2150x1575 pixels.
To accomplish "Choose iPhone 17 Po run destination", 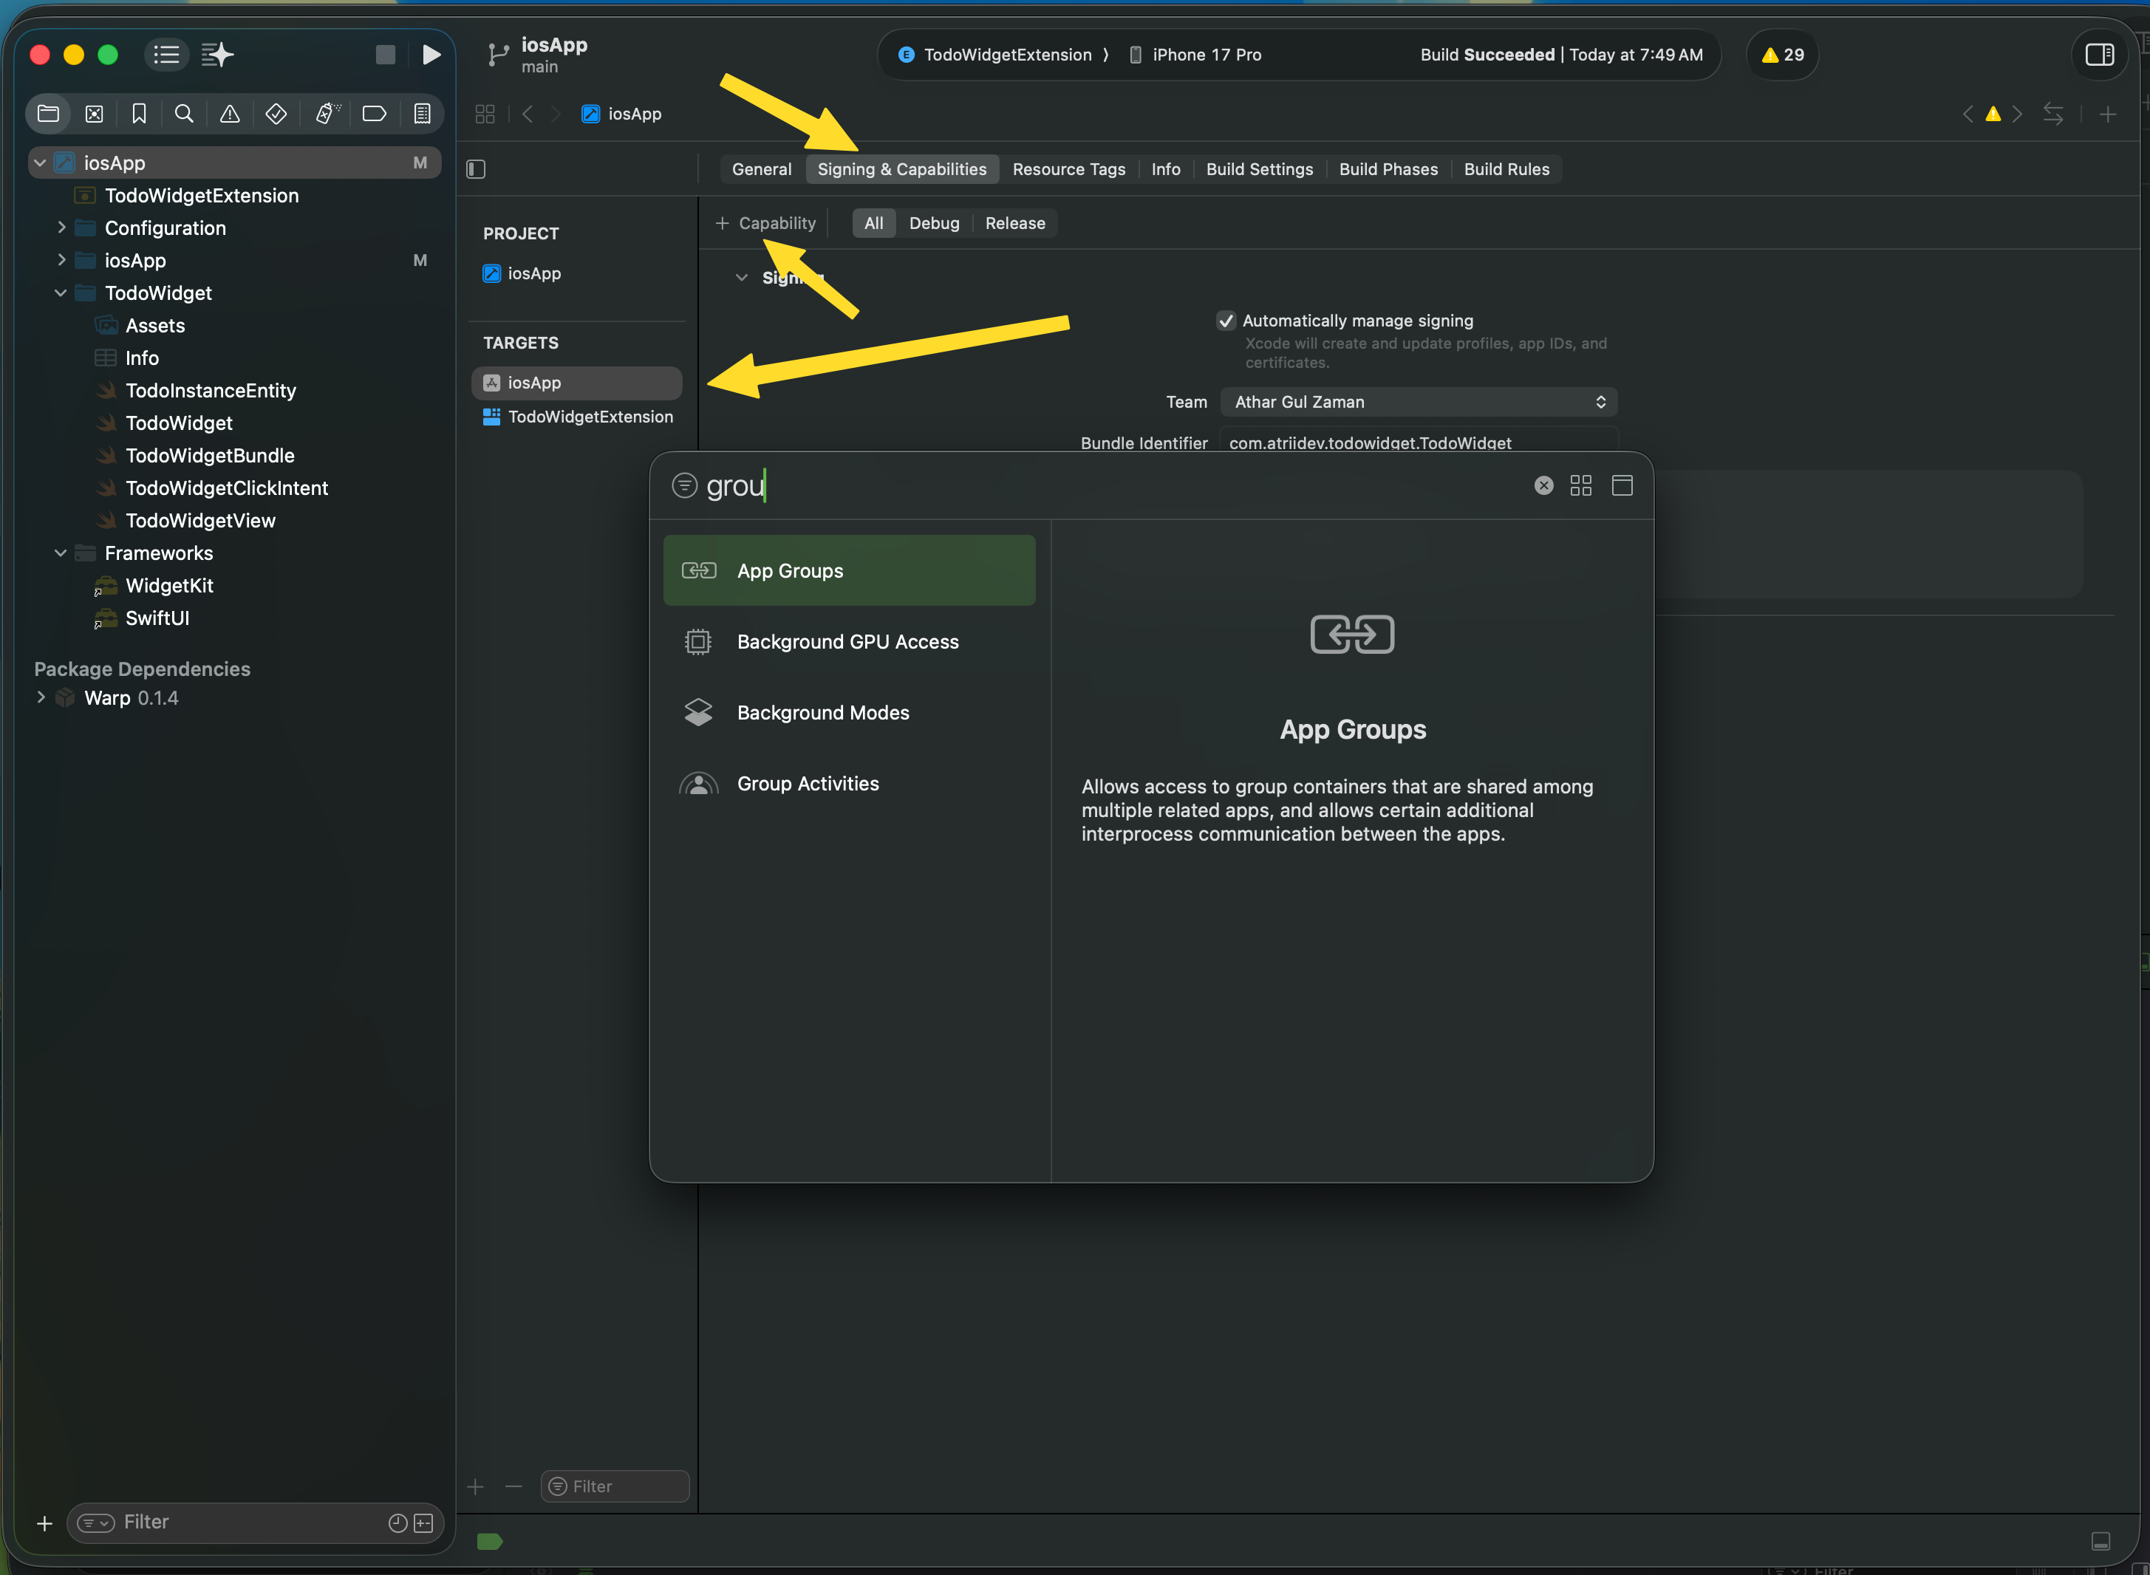I will (1195, 55).
